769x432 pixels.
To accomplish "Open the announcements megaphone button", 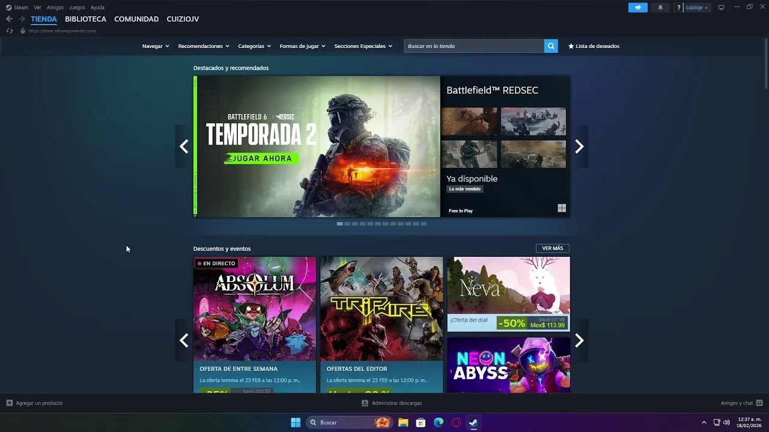I will point(638,7).
